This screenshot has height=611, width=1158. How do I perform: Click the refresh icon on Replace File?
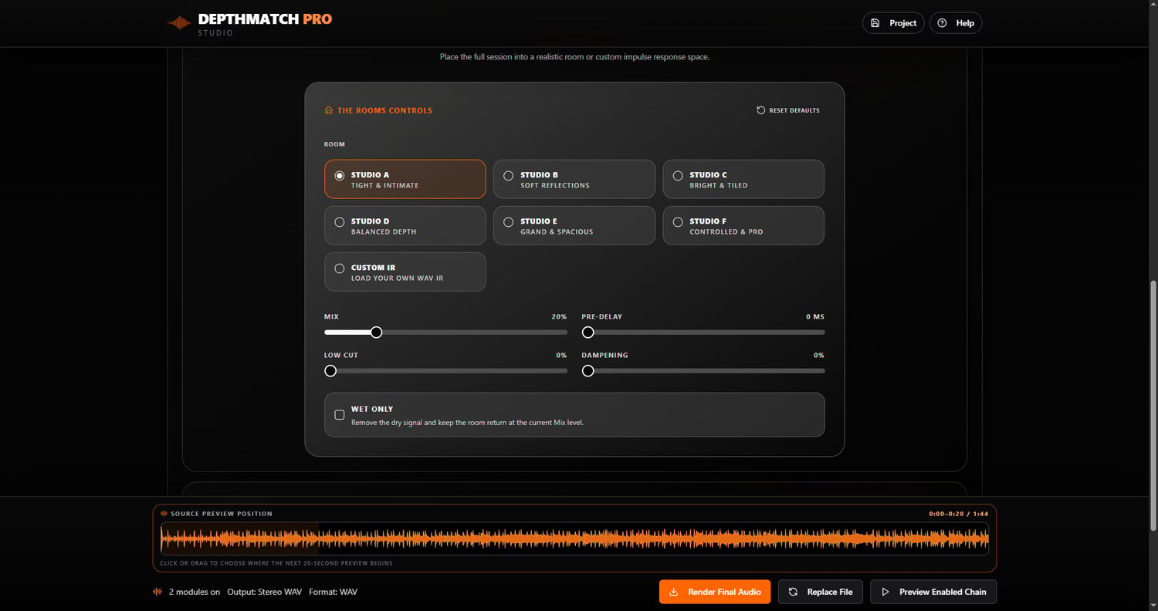click(x=793, y=592)
